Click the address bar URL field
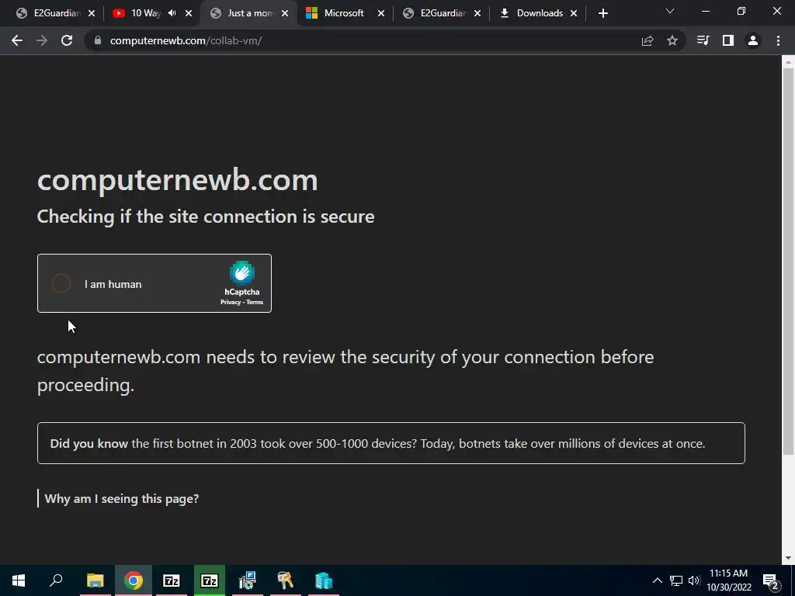 coord(370,40)
